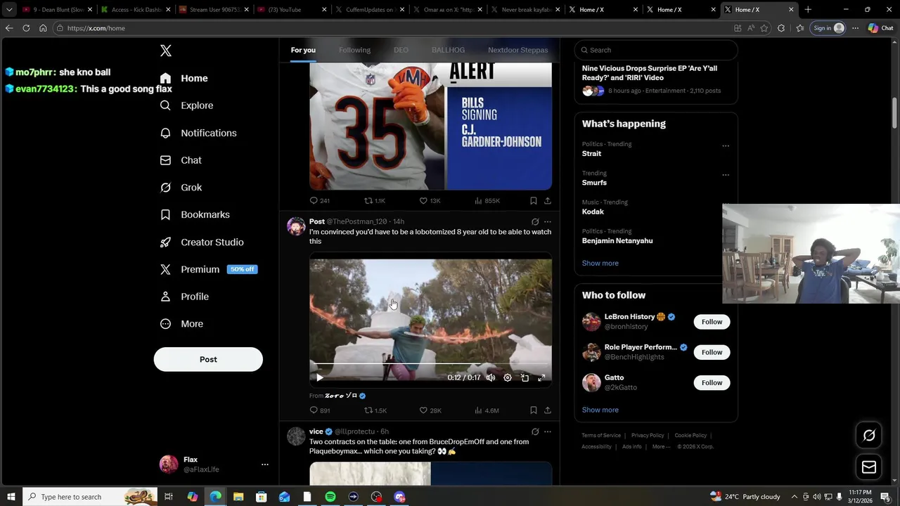
Task: Bookmark the ThePostman_120 post
Action: click(534, 410)
